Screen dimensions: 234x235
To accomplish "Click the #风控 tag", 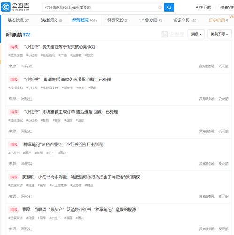I will coord(62,153).
